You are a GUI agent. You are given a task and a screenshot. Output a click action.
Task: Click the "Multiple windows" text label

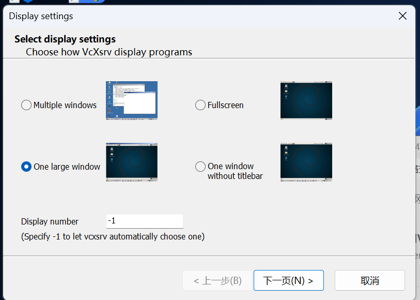[65, 105]
